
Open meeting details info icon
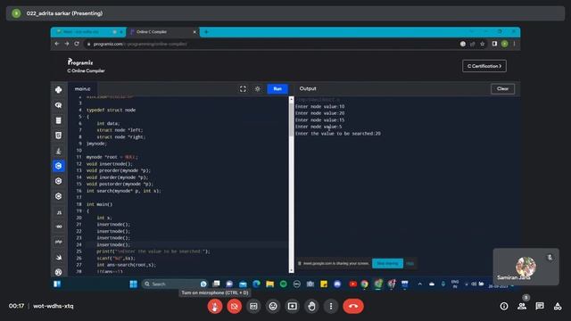coord(504,306)
